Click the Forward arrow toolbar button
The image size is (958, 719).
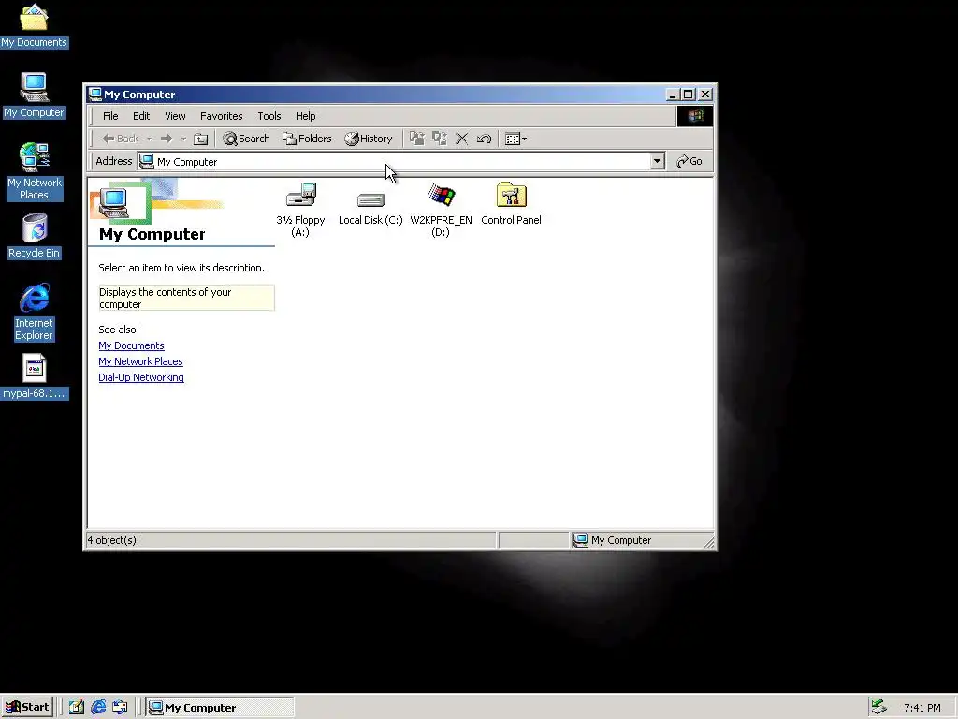167,139
